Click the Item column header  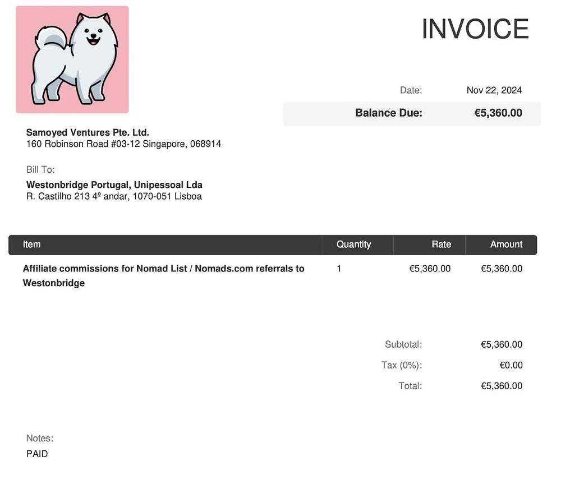[x=31, y=245]
